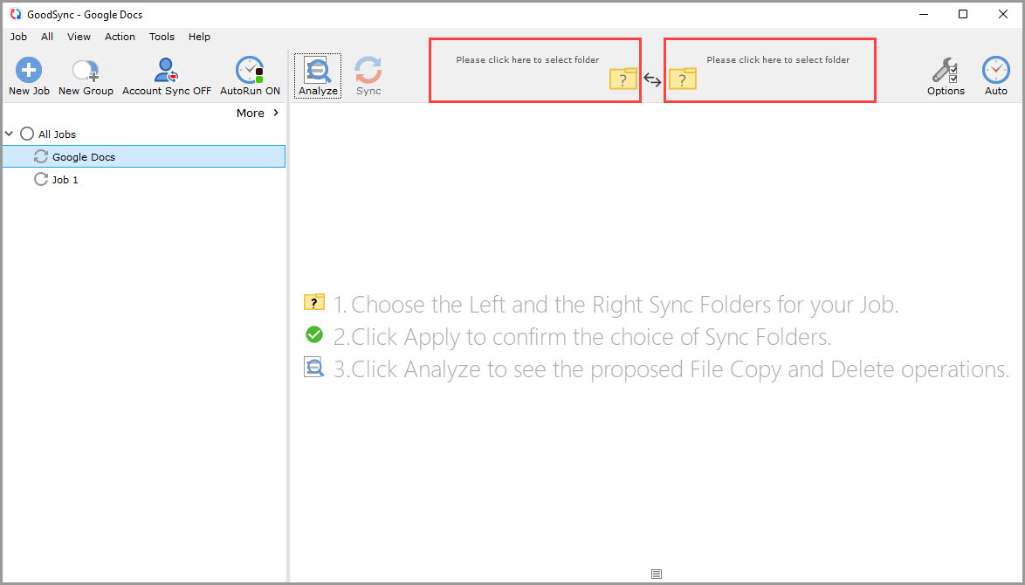
Task: Click the left folder question-mark icon
Action: coord(623,79)
